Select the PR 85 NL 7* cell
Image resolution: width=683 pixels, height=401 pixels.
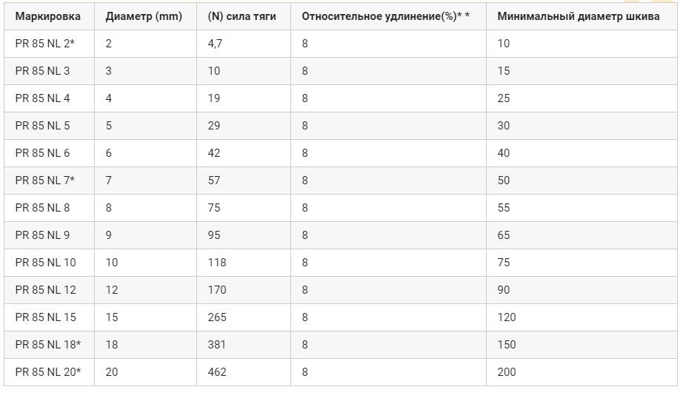point(49,181)
